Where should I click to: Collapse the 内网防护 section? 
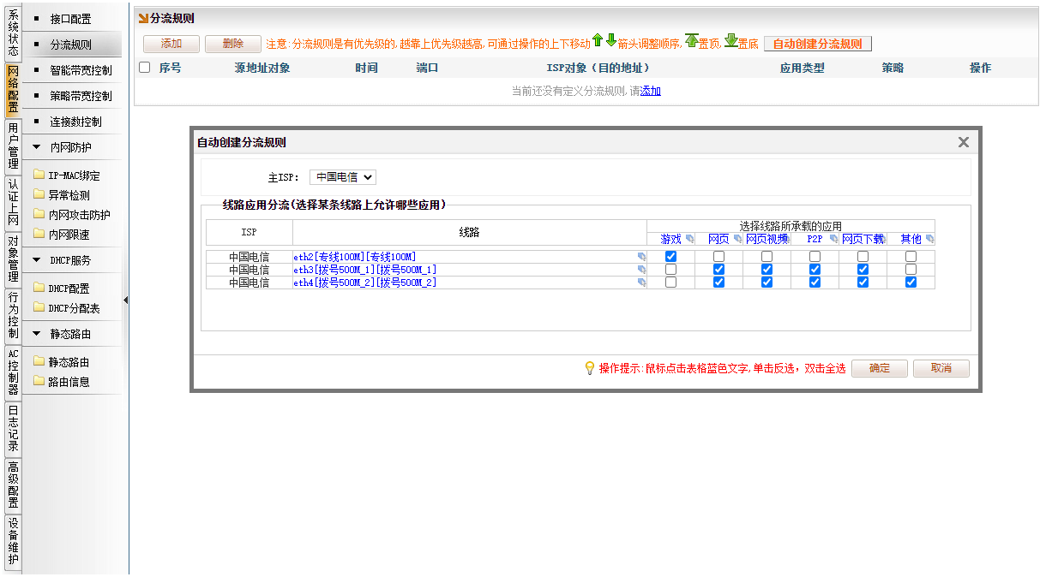coord(37,147)
